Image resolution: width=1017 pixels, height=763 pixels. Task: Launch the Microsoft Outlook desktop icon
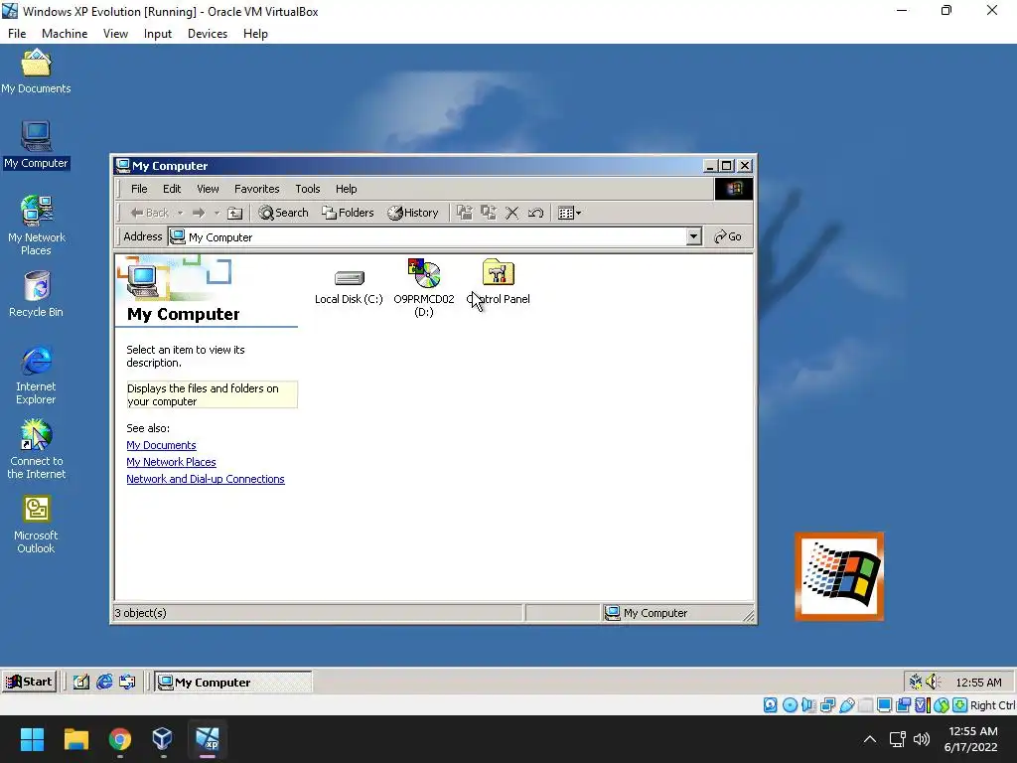[36, 525]
